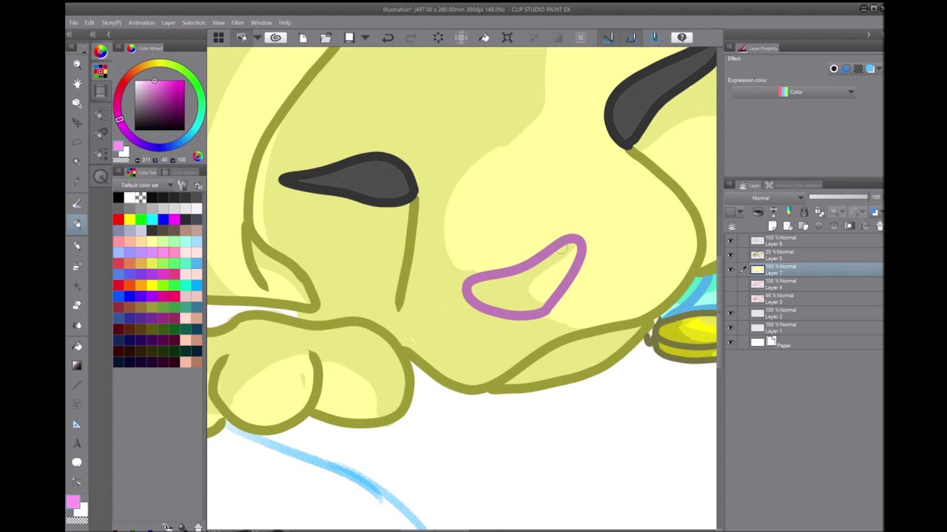Click Layer 7 yellow thumbnail
The width and height of the screenshot is (947, 532).
click(x=758, y=270)
